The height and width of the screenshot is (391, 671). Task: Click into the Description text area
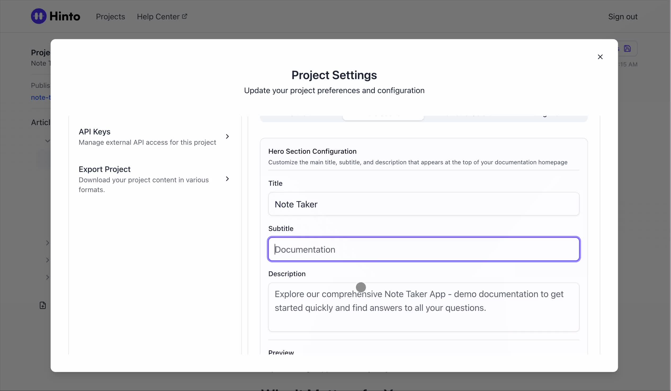point(423,307)
